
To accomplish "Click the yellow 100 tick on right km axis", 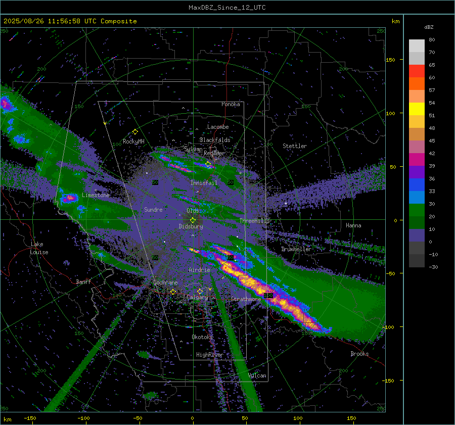I will [390, 113].
